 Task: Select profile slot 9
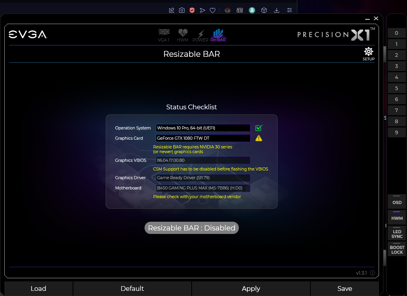(397, 133)
